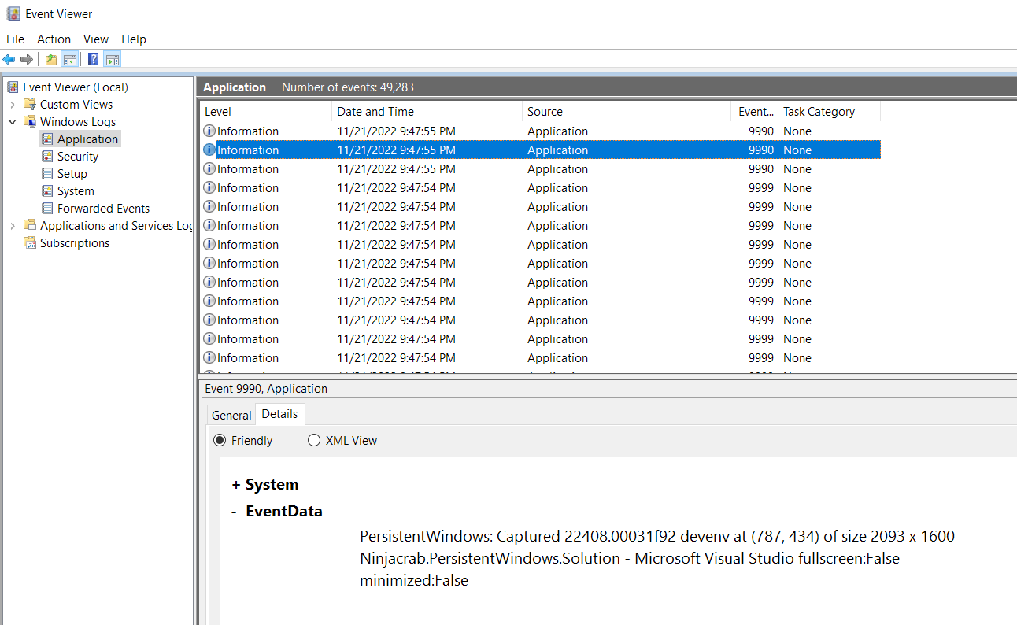This screenshot has width=1017, height=625.
Task: Collapse the EventData section
Action: coord(232,510)
